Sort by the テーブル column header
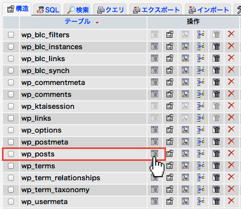Image resolution: width=241 pixels, height=209 pixels. click(x=78, y=21)
